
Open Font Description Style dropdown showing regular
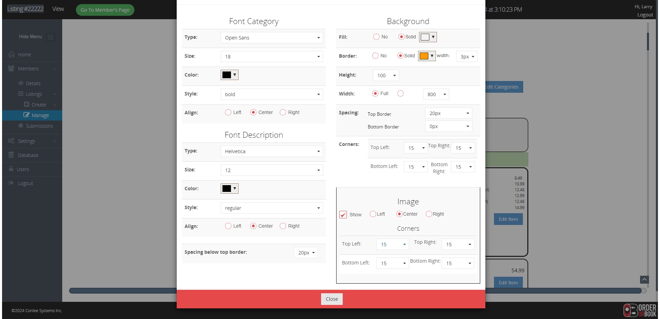(272, 208)
